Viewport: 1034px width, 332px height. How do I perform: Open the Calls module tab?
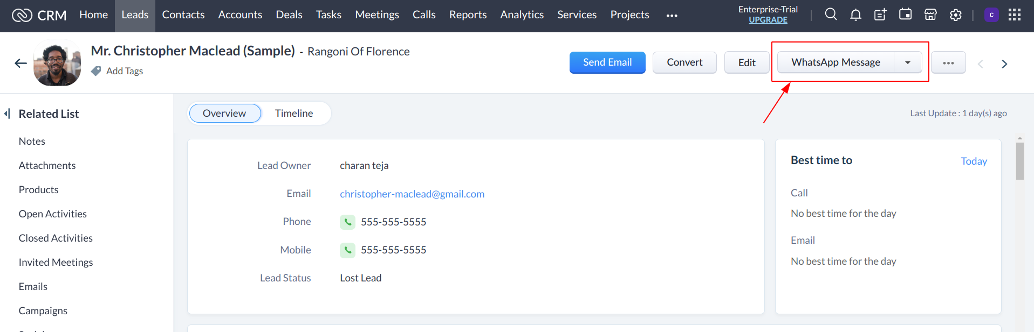pyautogui.click(x=424, y=15)
